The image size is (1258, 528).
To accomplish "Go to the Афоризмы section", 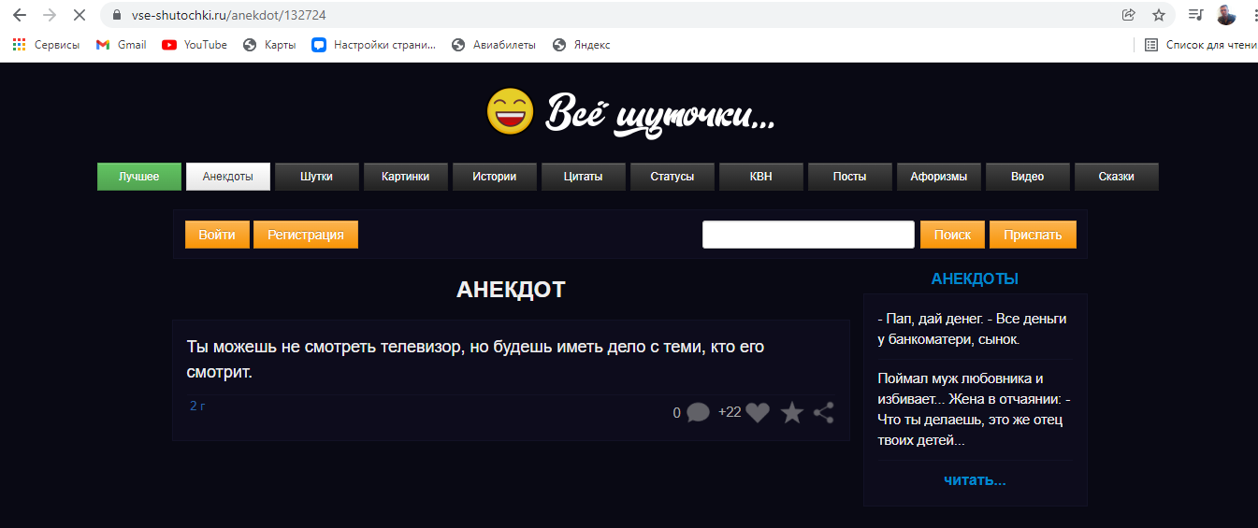I will (938, 177).
